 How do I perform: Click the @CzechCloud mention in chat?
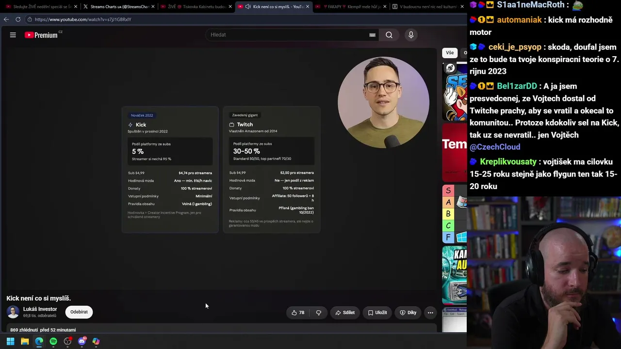tap(495, 147)
